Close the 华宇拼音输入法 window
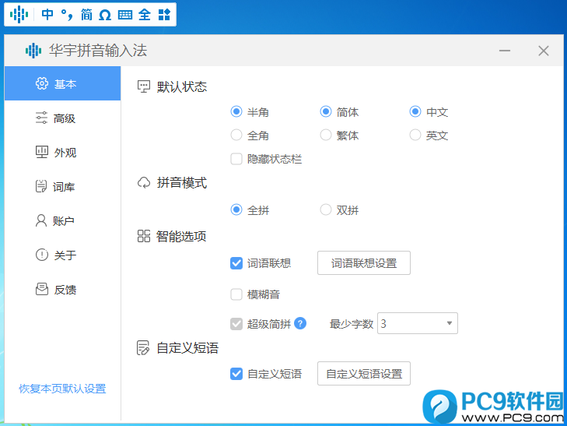Screen dimensions: 567x426 pyautogui.click(x=543, y=51)
